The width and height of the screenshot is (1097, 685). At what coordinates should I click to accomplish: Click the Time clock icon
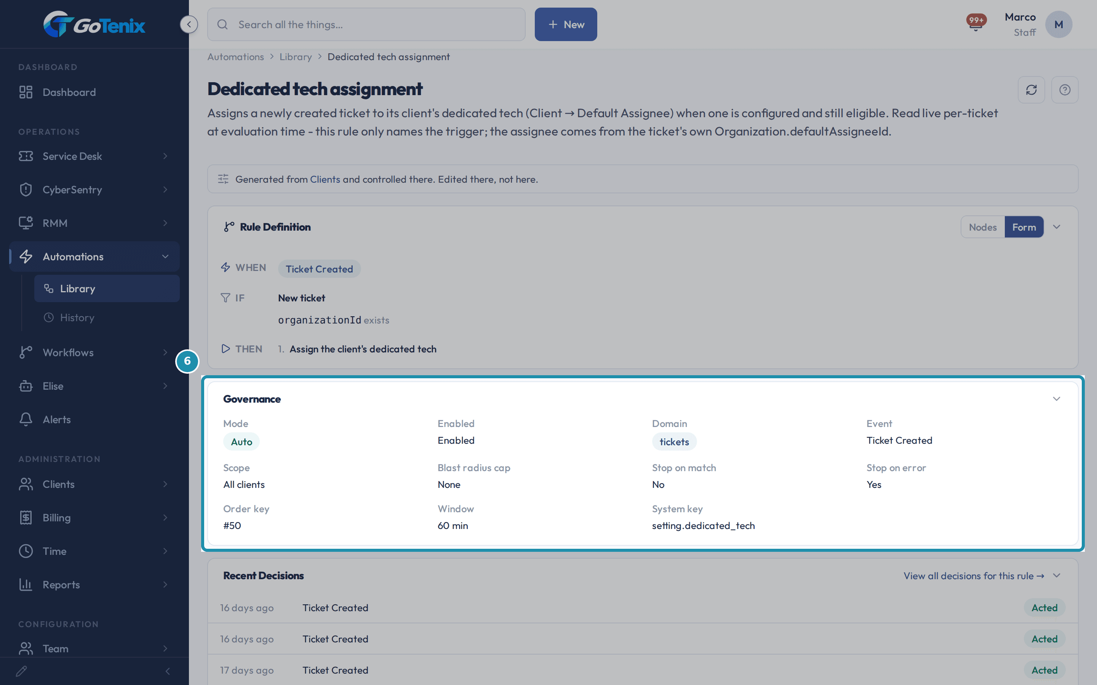26,551
